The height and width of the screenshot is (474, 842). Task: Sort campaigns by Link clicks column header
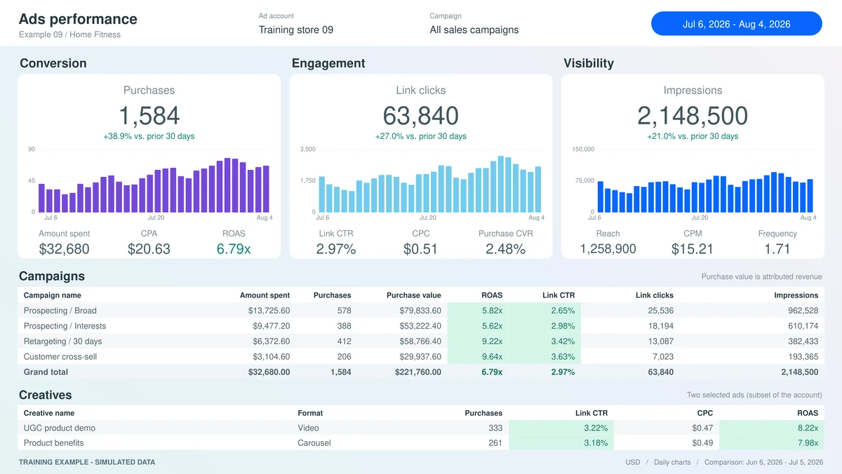point(654,295)
